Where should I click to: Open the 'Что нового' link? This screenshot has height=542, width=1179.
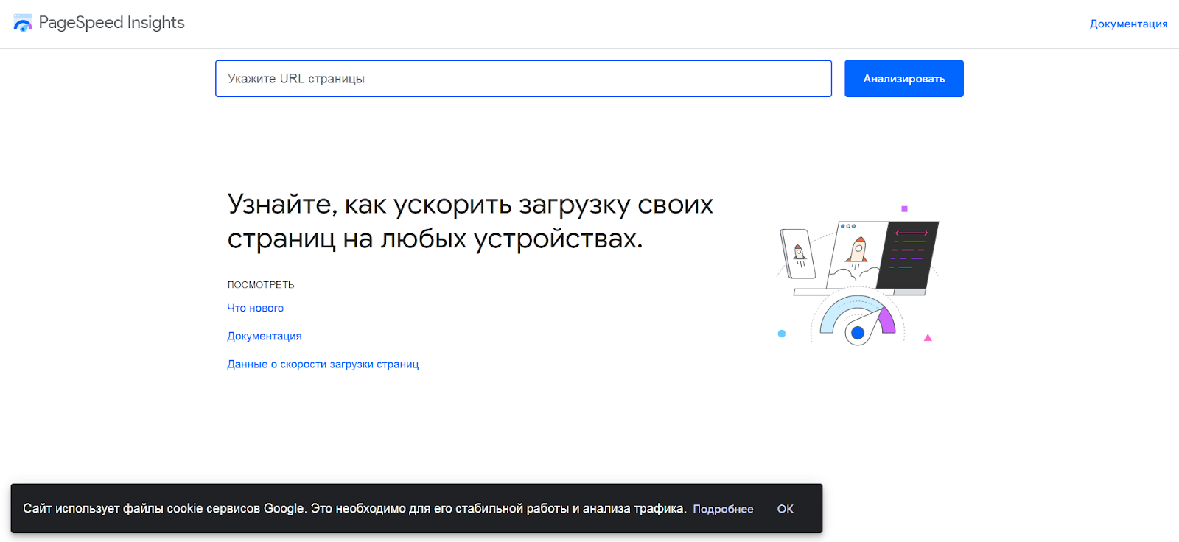[x=255, y=308]
